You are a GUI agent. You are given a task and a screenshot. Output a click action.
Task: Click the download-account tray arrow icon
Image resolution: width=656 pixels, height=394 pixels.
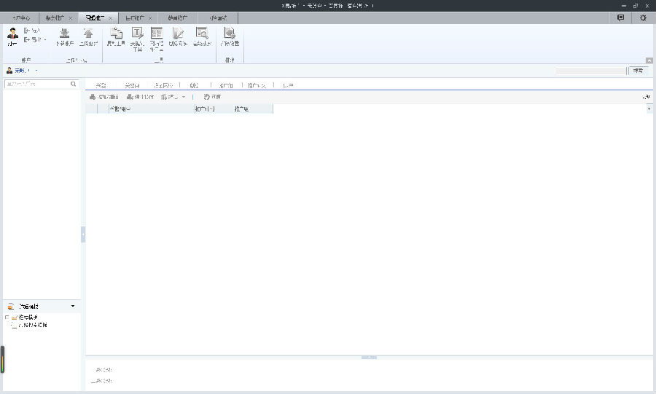point(64,33)
